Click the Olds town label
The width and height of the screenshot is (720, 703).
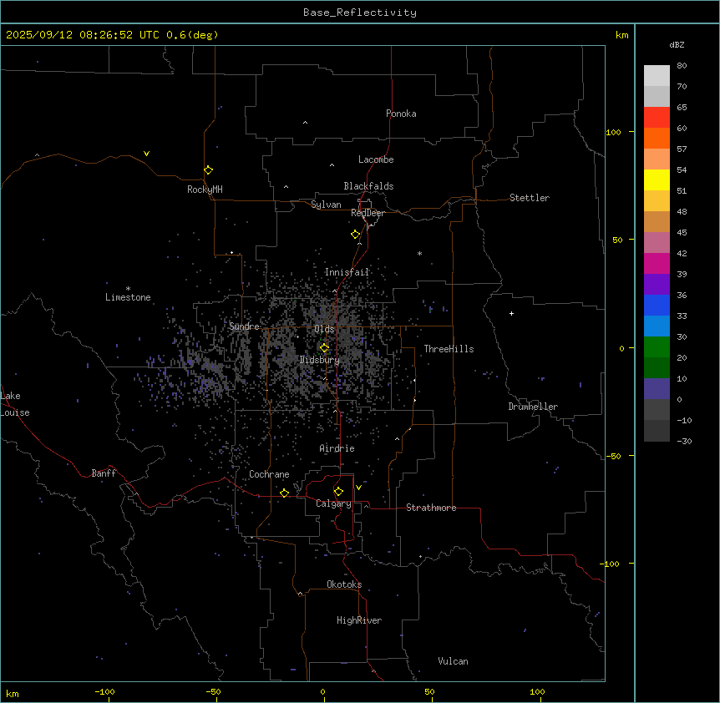pos(324,329)
